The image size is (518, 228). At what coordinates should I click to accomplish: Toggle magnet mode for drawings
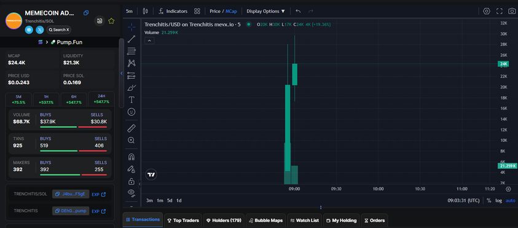click(x=131, y=157)
